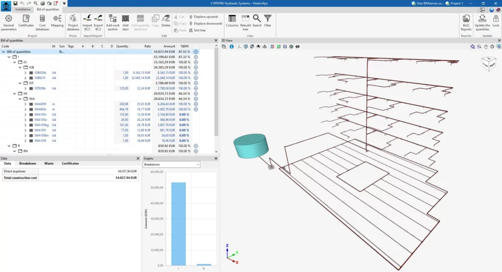Open Cost databases
502x272 pixels.
click(x=42, y=23)
